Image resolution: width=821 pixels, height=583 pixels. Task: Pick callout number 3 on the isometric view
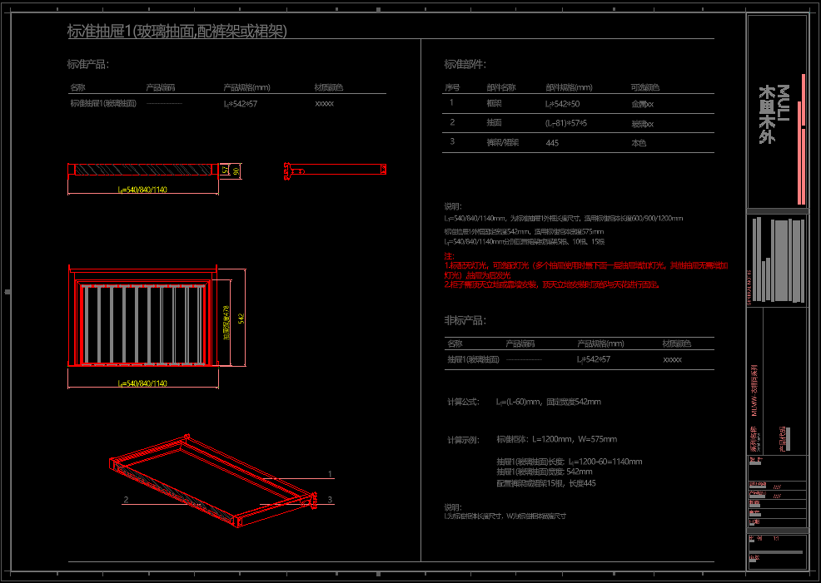pyautogui.click(x=330, y=500)
